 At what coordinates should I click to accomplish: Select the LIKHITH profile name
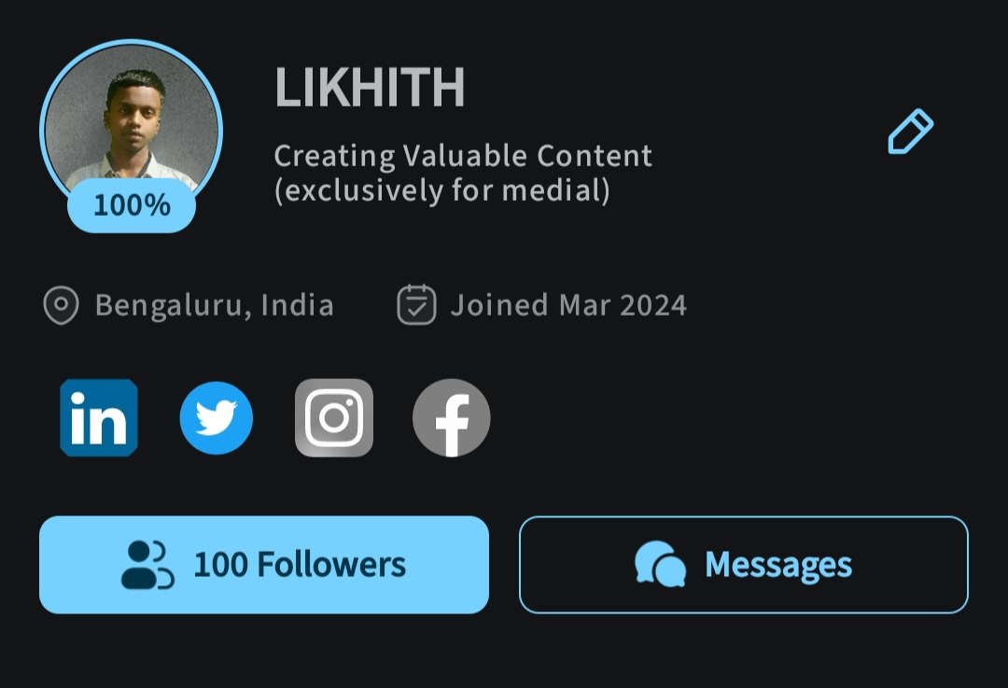click(x=370, y=89)
